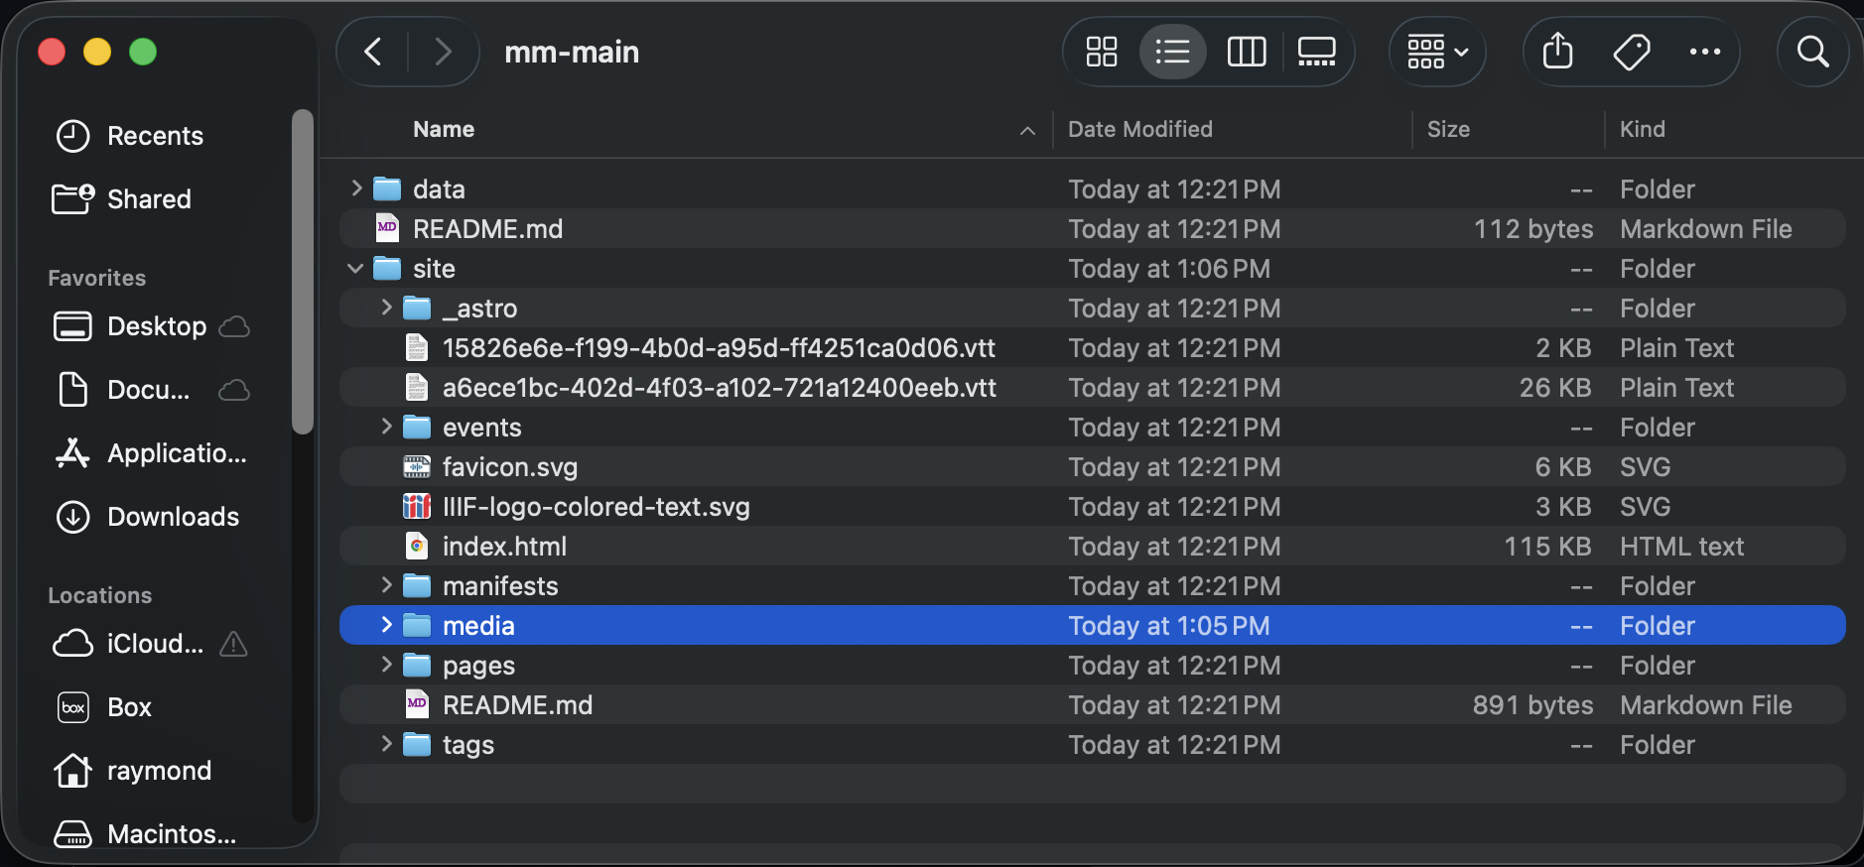Sort by Date Modified column
Image resolution: width=1864 pixels, height=867 pixels.
1139,129
